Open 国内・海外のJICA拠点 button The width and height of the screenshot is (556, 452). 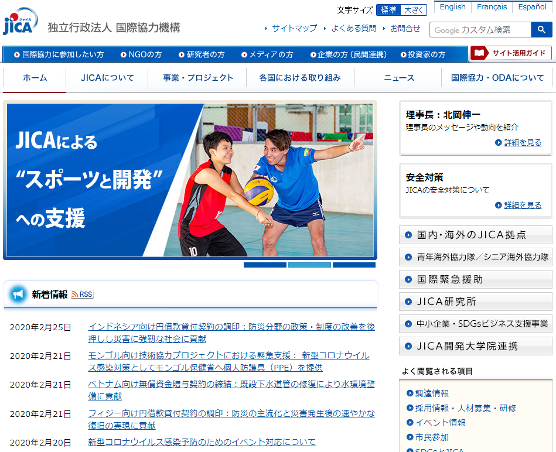click(476, 235)
